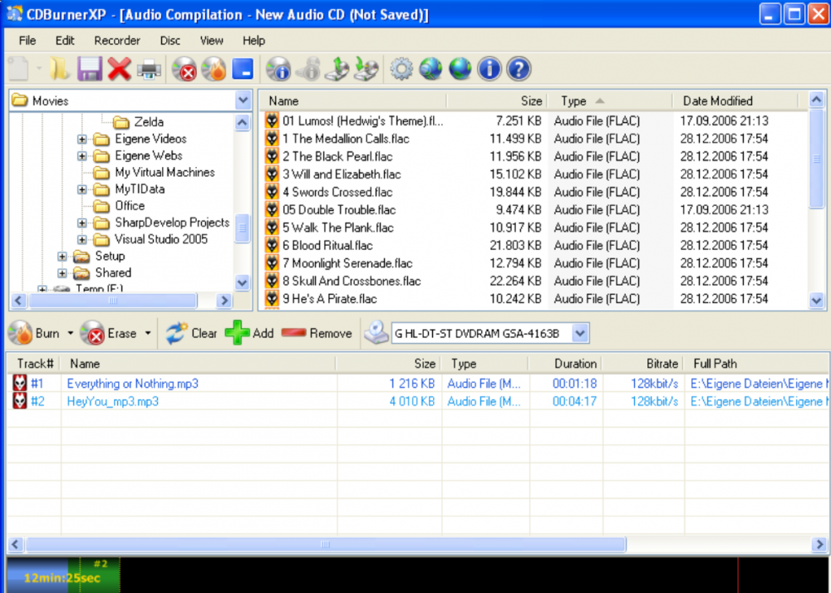Open the Disc menu
This screenshot has height=593, width=831.
tap(170, 40)
